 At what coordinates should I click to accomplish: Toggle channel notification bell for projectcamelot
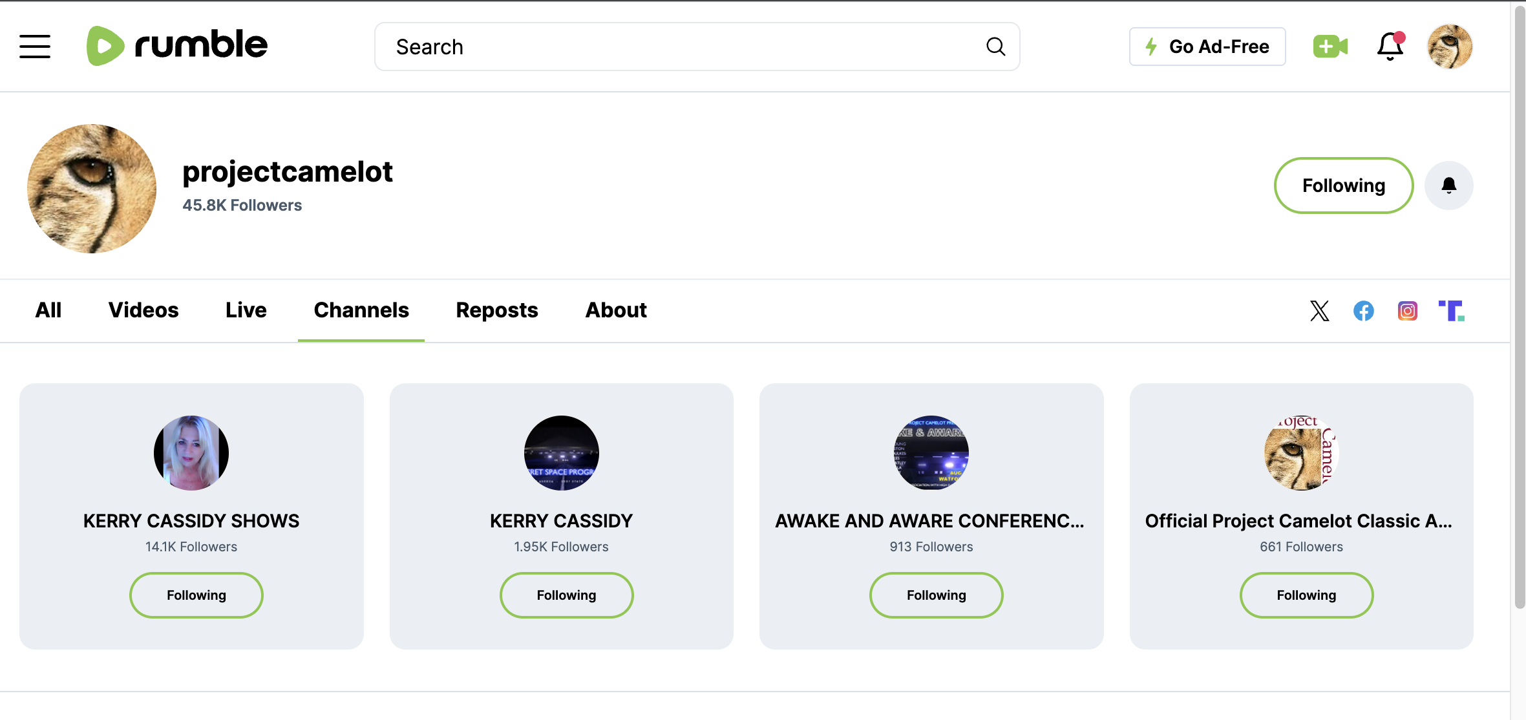[x=1448, y=185]
